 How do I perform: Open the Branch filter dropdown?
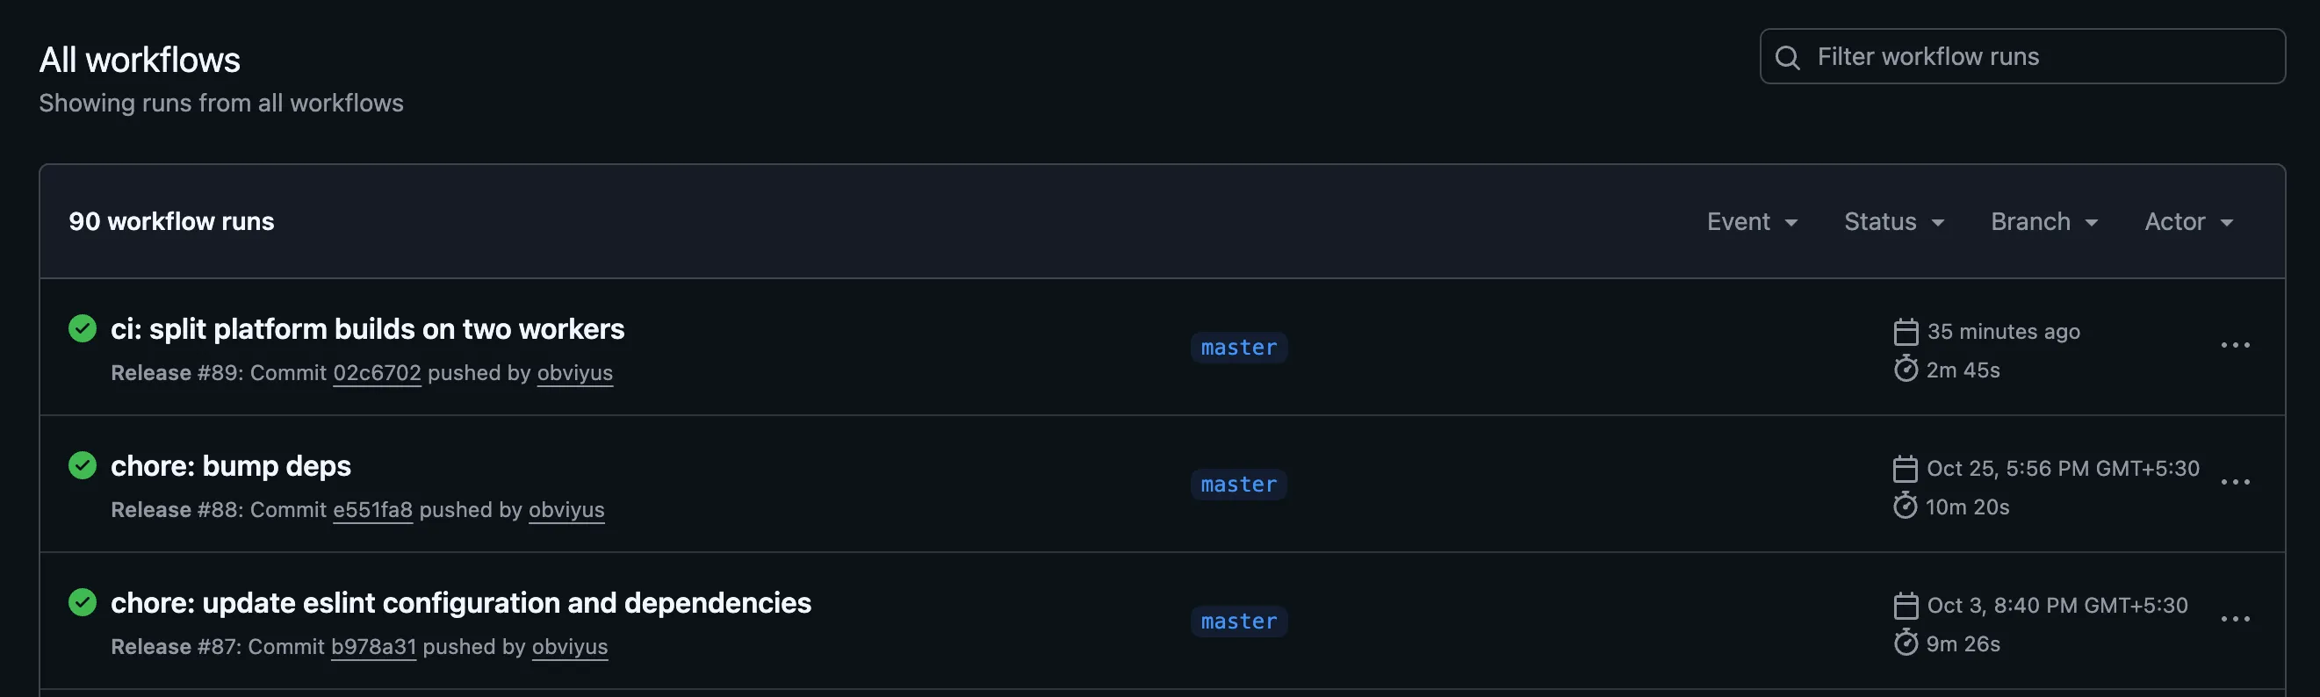pos(2044,221)
